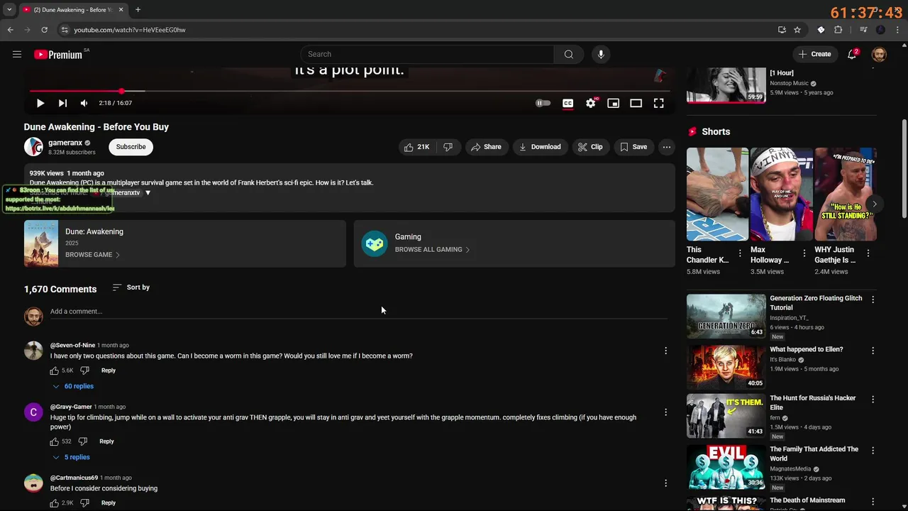Reply to the Gravy-Gamer comment
This screenshot has height=511, width=908.
106,441
